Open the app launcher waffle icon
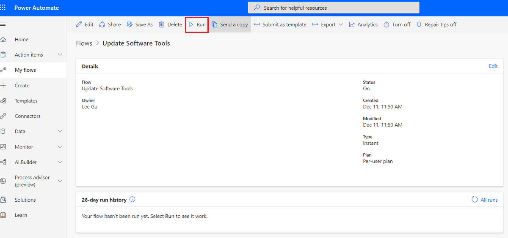 (3, 8)
